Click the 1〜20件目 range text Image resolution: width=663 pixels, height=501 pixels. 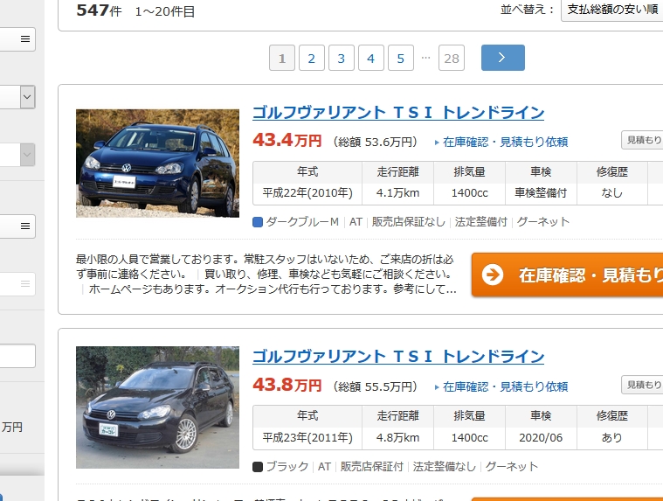tap(165, 11)
